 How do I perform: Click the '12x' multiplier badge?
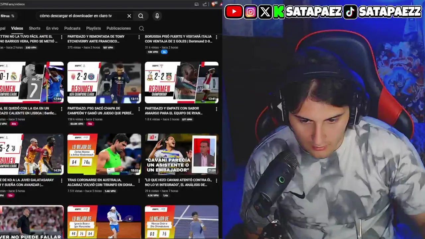[x=10, y=196]
